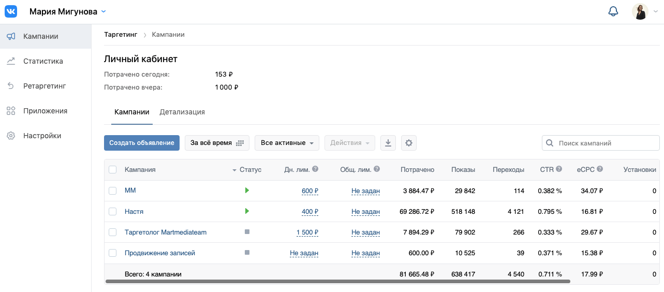Select the Таргетолог Martmediateam checkbox
The width and height of the screenshot is (664, 292).
(113, 232)
